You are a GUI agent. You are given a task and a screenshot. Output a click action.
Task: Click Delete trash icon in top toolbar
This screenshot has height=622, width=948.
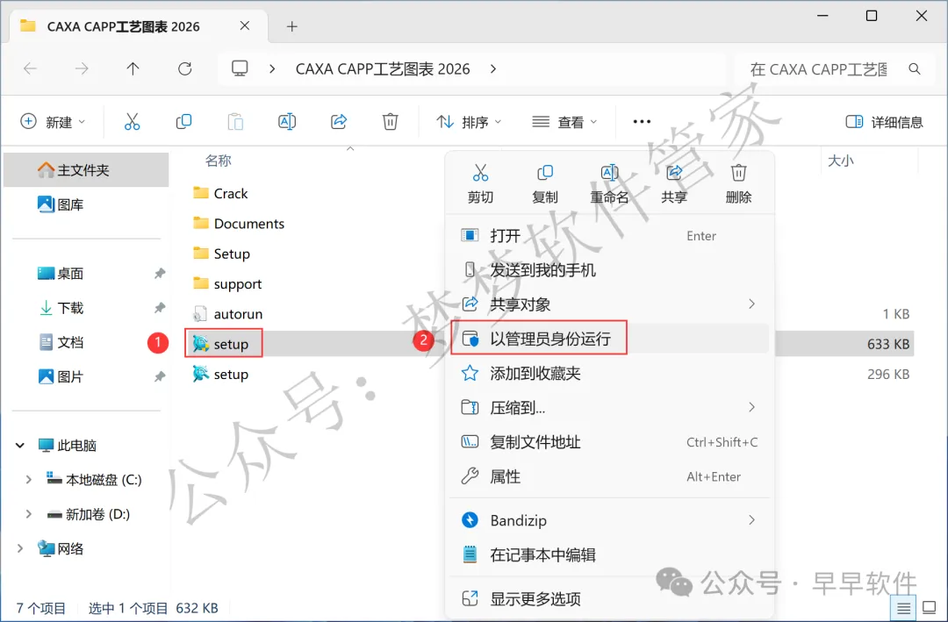[390, 121]
